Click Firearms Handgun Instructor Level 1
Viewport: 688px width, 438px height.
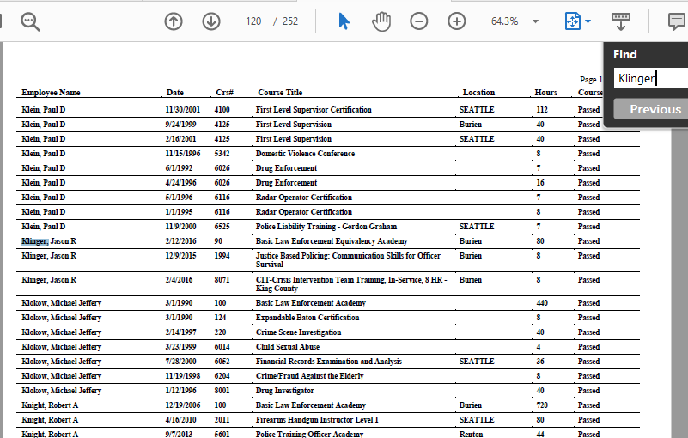pyautogui.click(x=317, y=420)
